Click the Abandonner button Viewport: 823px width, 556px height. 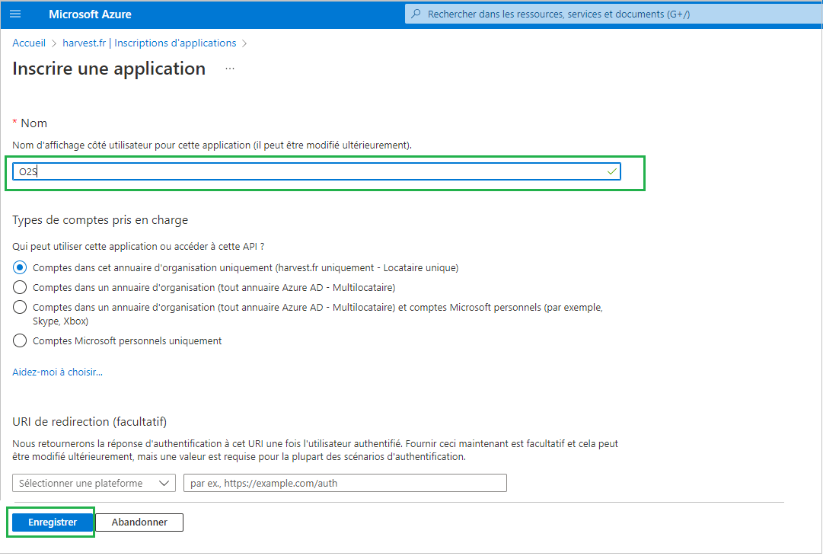(x=139, y=522)
